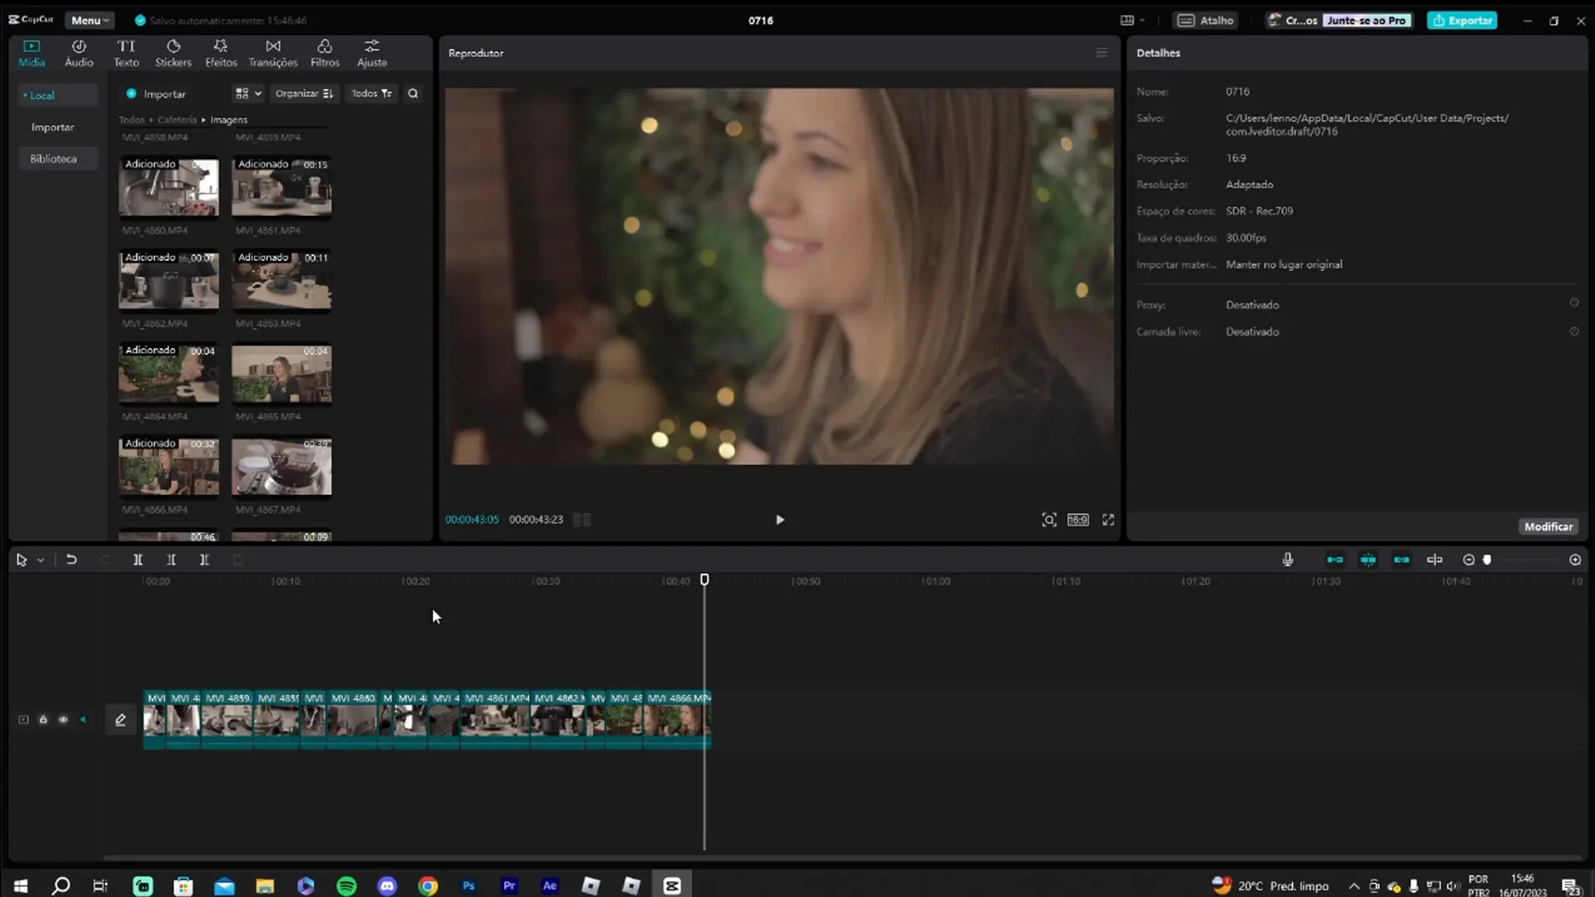Open the selection tool dropdown arrow
Screen dimensions: 1595x897
[x=40, y=561]
